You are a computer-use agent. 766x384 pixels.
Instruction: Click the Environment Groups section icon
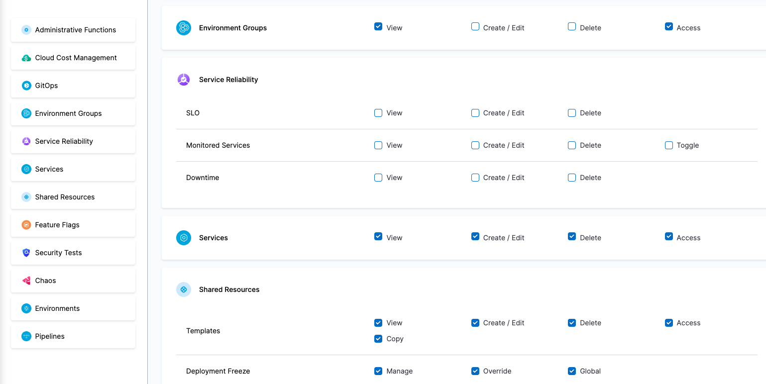[x=184, y=28]
